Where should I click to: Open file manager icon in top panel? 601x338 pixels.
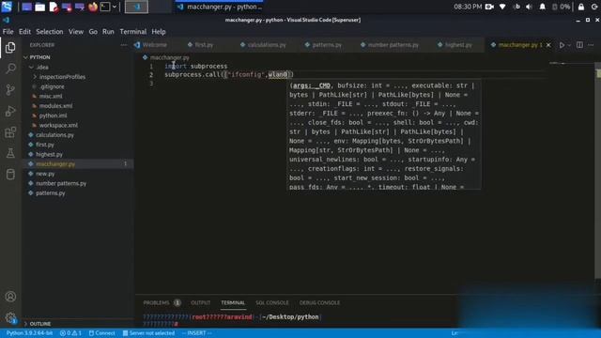(x=39, y=7)
